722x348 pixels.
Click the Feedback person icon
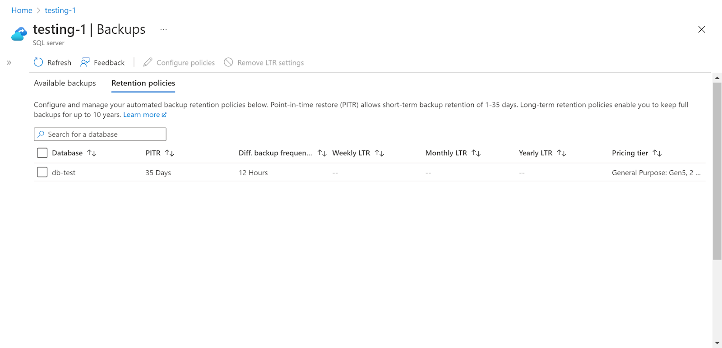point(85,62)
